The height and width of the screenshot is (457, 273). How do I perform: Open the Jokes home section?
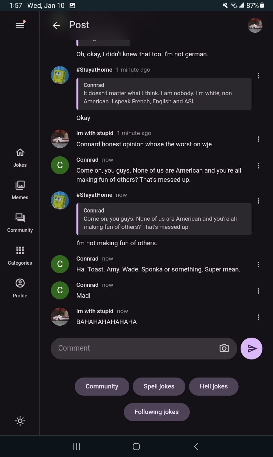(x=20, y=158)
